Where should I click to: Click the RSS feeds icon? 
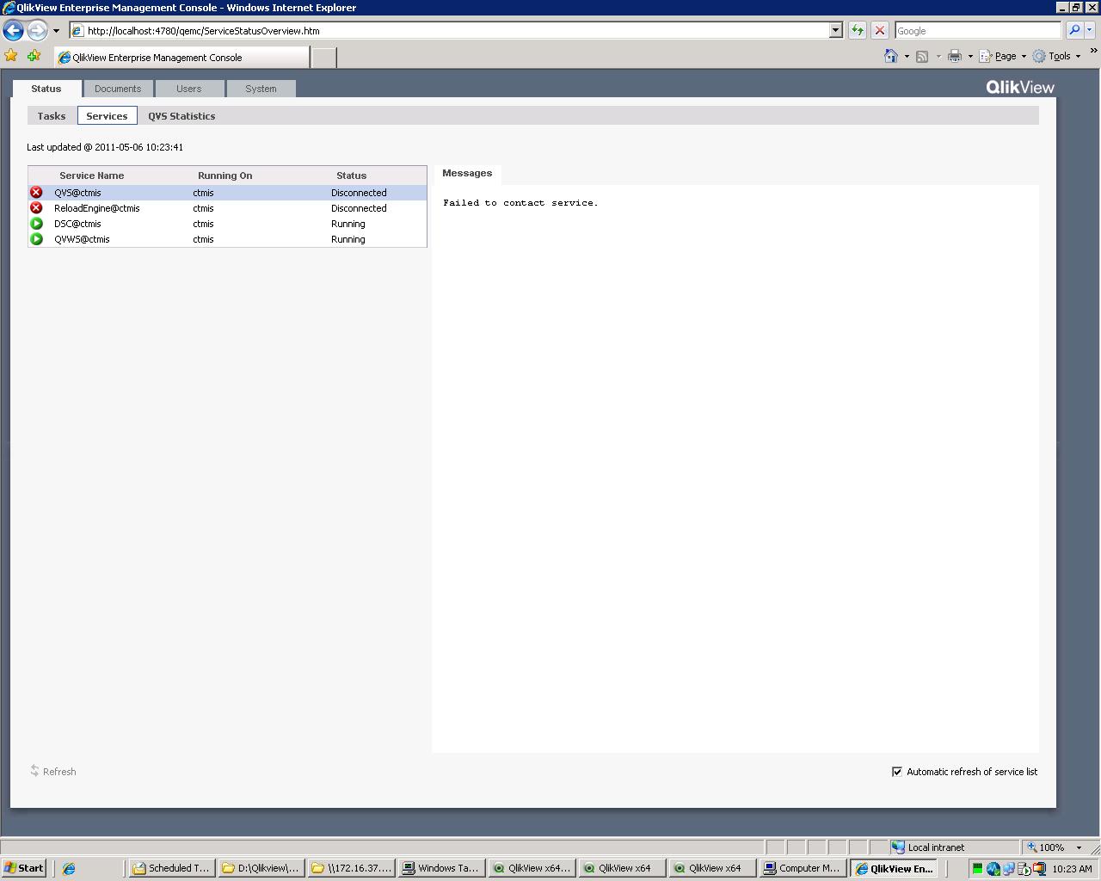pyautogui.click(x=922, y=57)
